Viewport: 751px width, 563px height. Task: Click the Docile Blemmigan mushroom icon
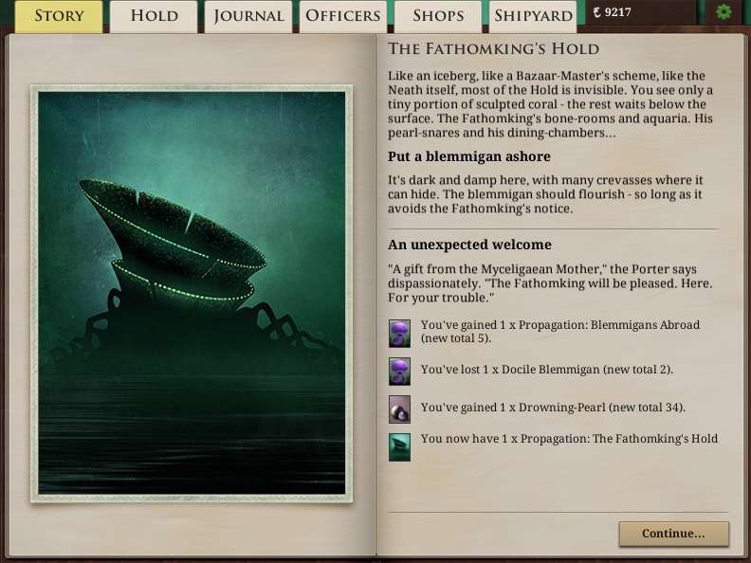coord(399,372)
